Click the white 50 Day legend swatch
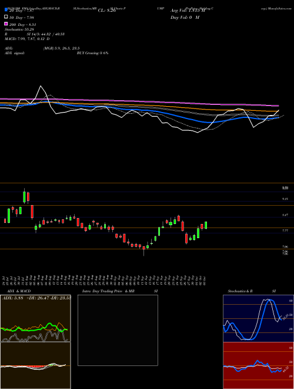 (x=6, y=17)
